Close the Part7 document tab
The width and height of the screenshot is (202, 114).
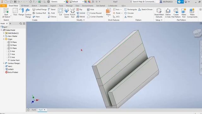click(x=45, y=110)
